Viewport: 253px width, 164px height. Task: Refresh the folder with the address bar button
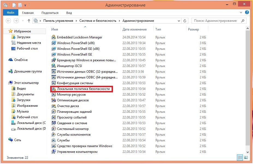[x=185, y=21]
